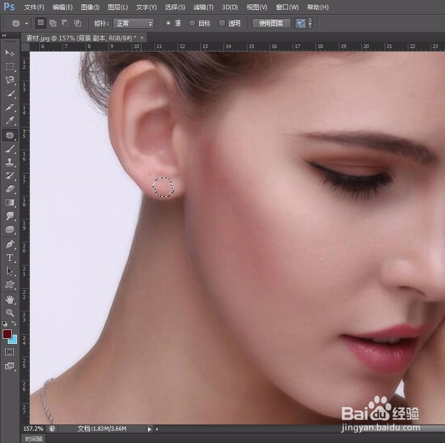Open the 编辑(E) menu
Screen dimensions: 445x443
62,7
